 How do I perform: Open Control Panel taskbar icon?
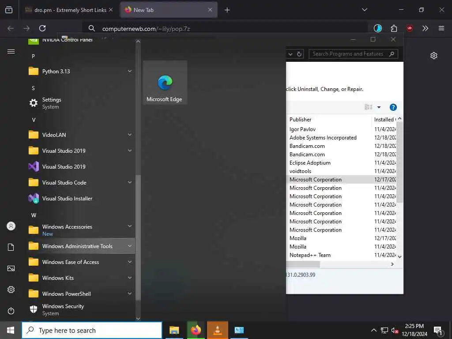click(239, 330)
